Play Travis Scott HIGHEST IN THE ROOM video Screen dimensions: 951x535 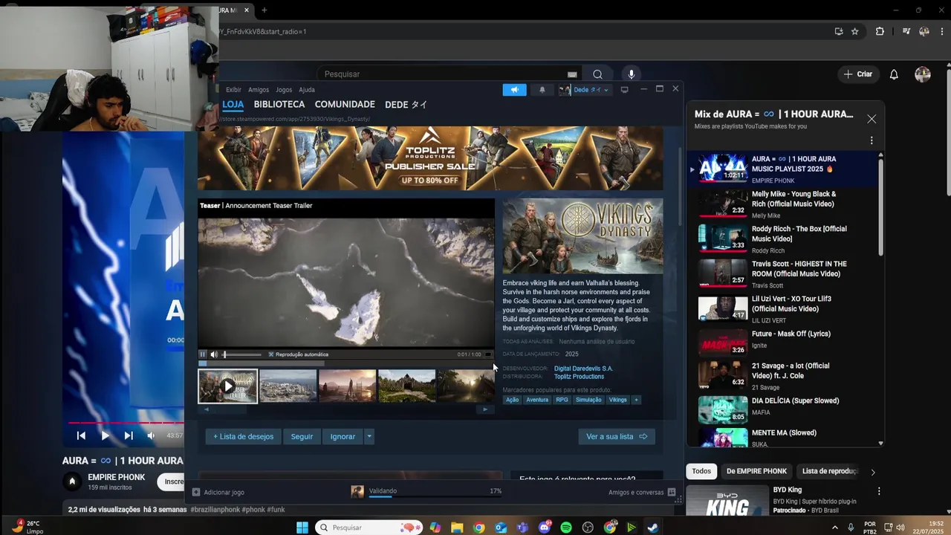784,273
